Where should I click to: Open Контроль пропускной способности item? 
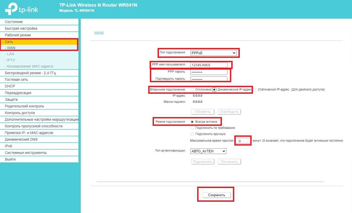tap(39, 126)
